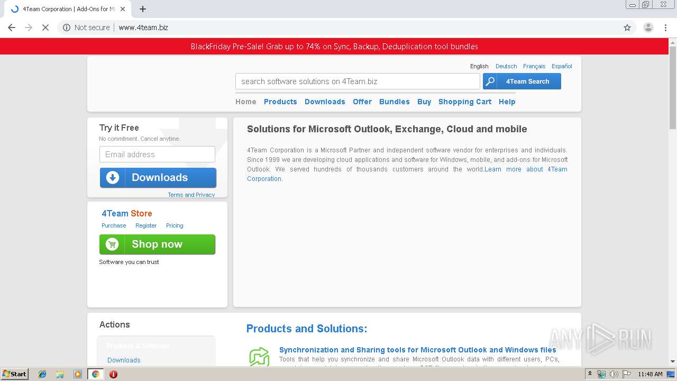Close the 4Team Corporation tab

click(123, 9)
